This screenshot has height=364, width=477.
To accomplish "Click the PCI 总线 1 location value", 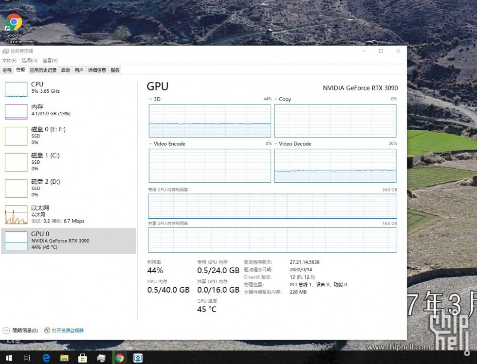I will pyautogui.click(x=318, y=285).
